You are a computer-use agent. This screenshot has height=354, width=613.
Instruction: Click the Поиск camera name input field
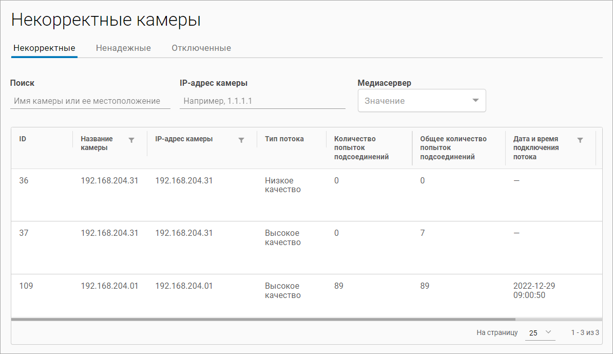point(90,101)
